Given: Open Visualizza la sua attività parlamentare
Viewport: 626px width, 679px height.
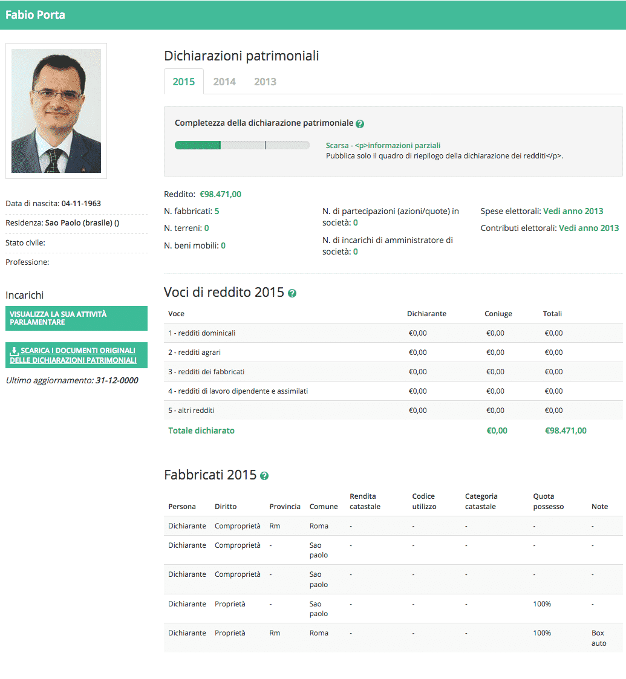Looking at the screenshot, I should (x=76, y=318).
